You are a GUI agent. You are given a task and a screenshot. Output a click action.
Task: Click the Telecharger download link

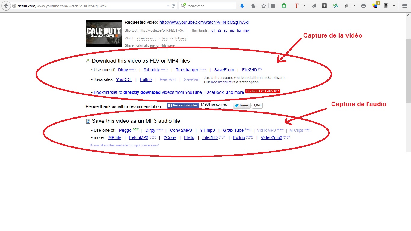click(x=187, y=70)
